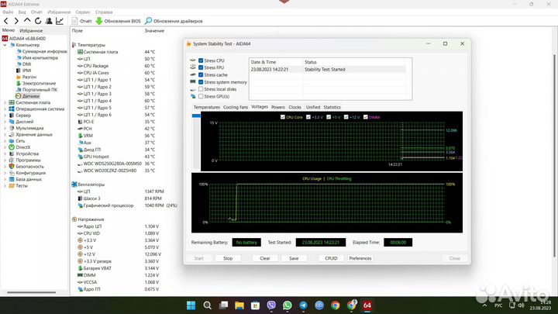Viewport: 558px width, 314px height.
Task: Switch to the Statistics tab
Action: (332, 107)
